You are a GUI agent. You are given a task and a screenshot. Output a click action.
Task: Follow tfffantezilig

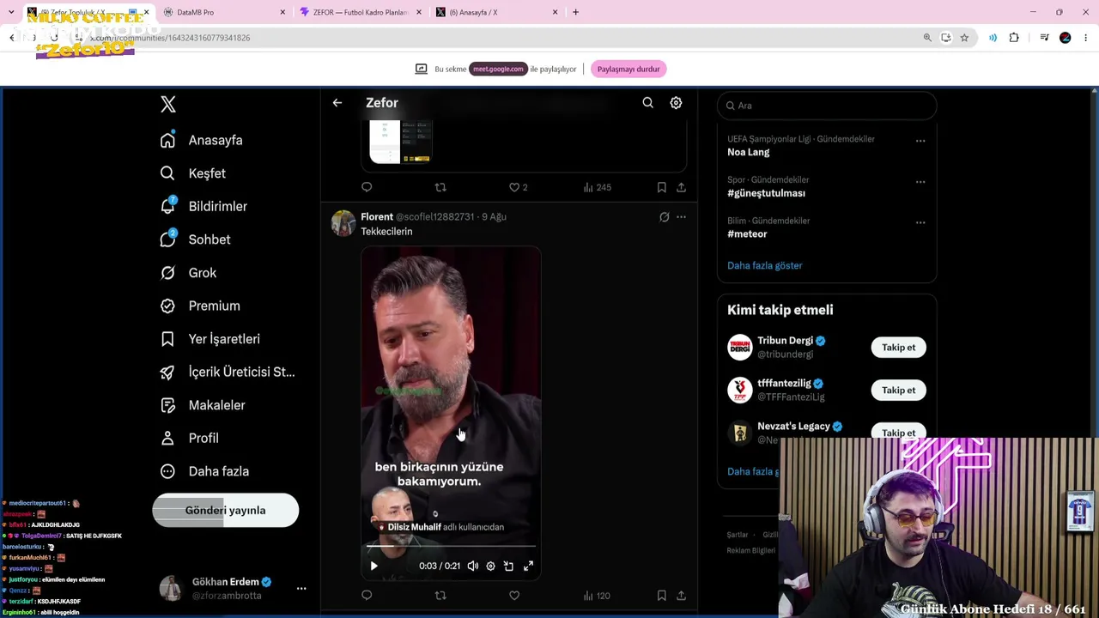[898, 391]
